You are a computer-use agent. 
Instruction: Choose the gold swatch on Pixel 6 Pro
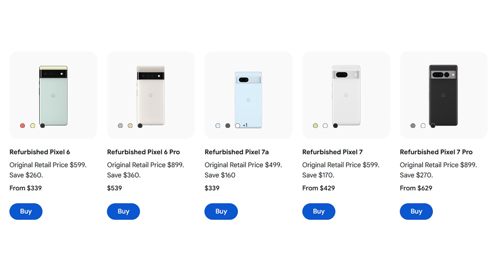[130, 126]
